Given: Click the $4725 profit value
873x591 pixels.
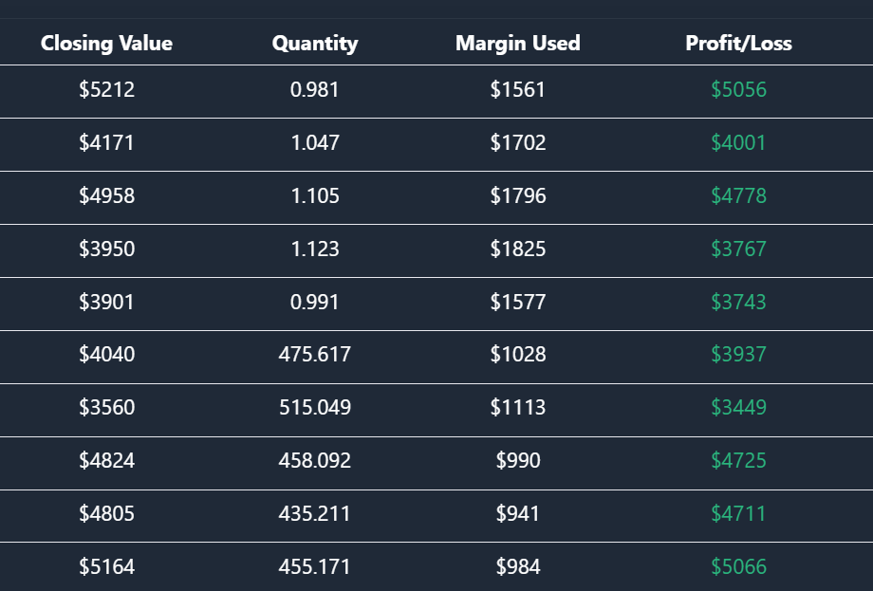Looking at the screenshot, I should click(738, 461).
